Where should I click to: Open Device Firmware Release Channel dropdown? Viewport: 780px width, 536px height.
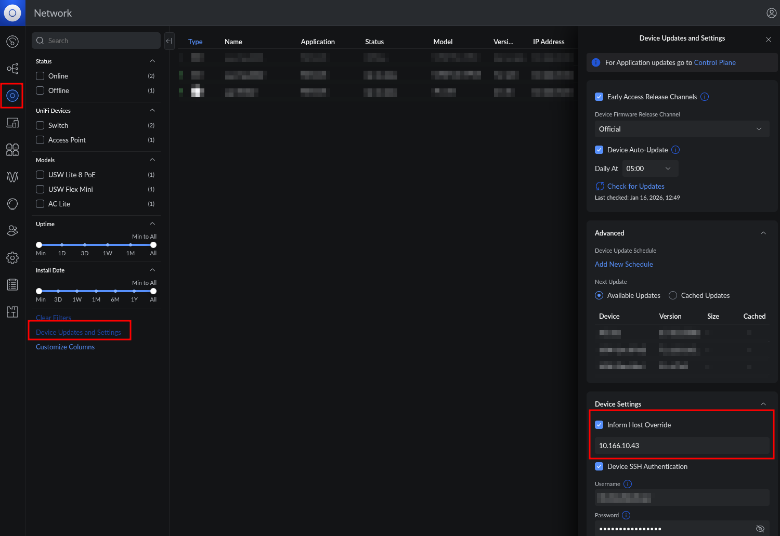point(681,129)
